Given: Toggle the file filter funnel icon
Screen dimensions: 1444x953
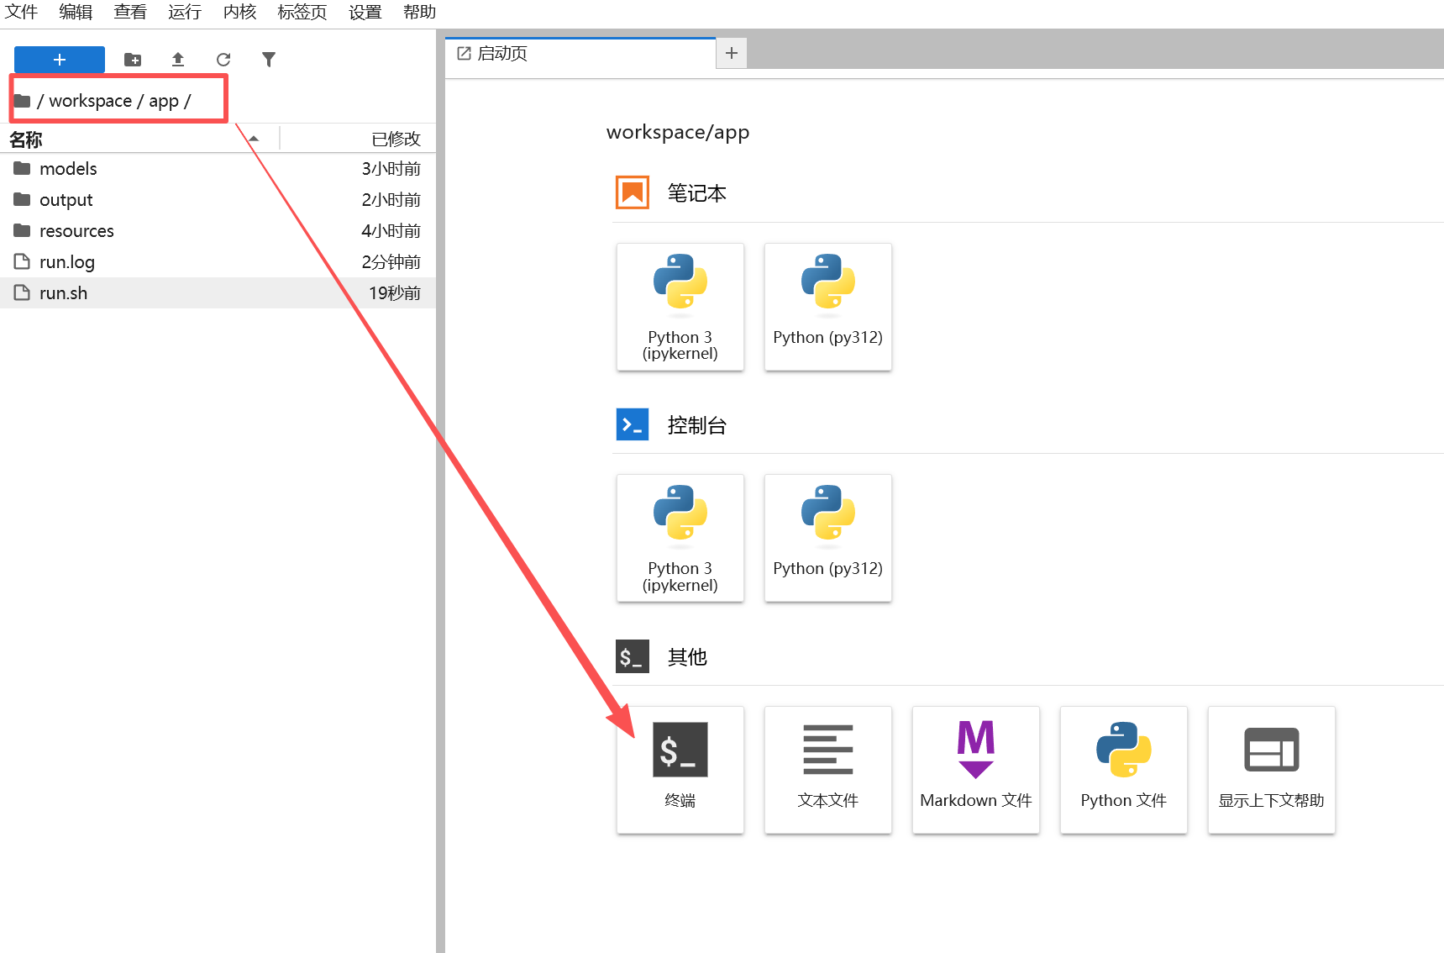Looking at the screenshot, I should pos(269,60).
